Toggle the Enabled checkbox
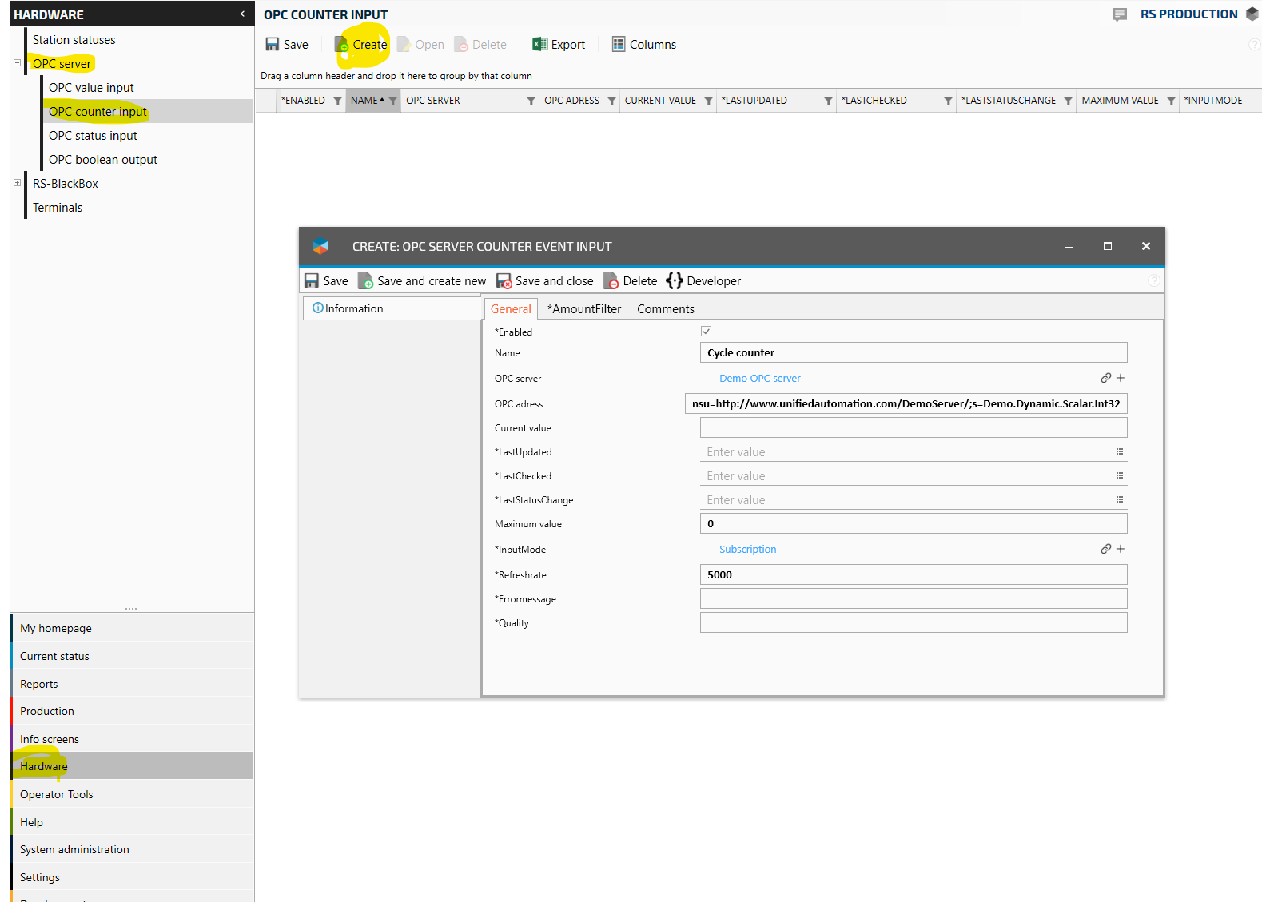Image resolution: width=1262 pixels, height=902 pixels. 706,332
